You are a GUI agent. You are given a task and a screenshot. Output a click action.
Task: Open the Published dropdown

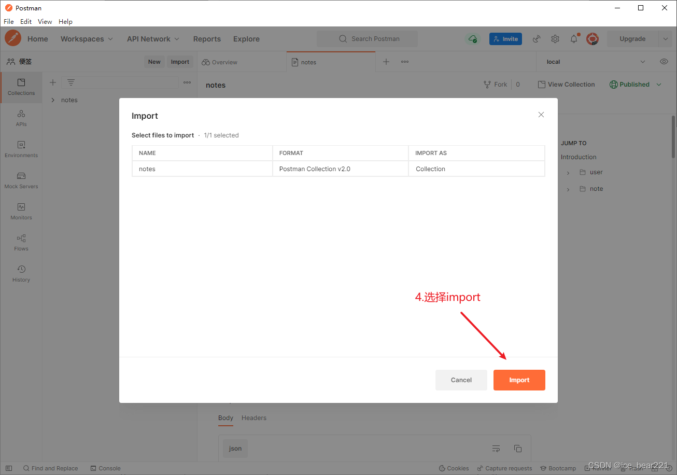636,85
